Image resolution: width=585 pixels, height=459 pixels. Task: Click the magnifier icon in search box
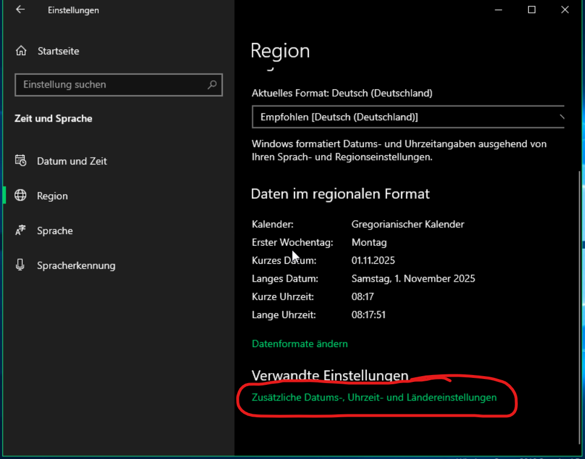coord(212,85)
